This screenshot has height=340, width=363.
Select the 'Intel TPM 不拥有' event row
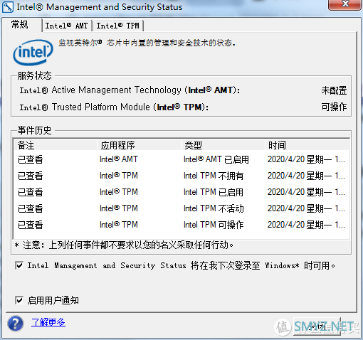[181, 176]
